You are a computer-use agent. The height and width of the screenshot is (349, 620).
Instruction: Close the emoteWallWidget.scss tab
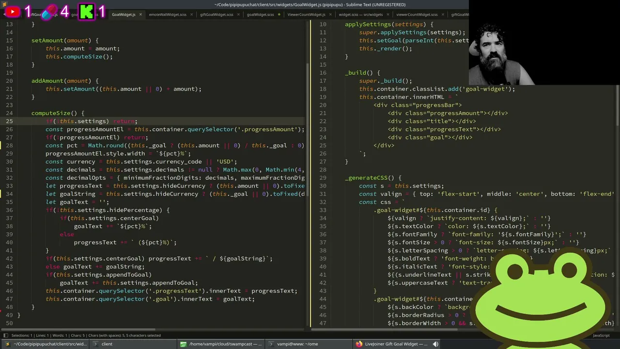coord(191,15)
